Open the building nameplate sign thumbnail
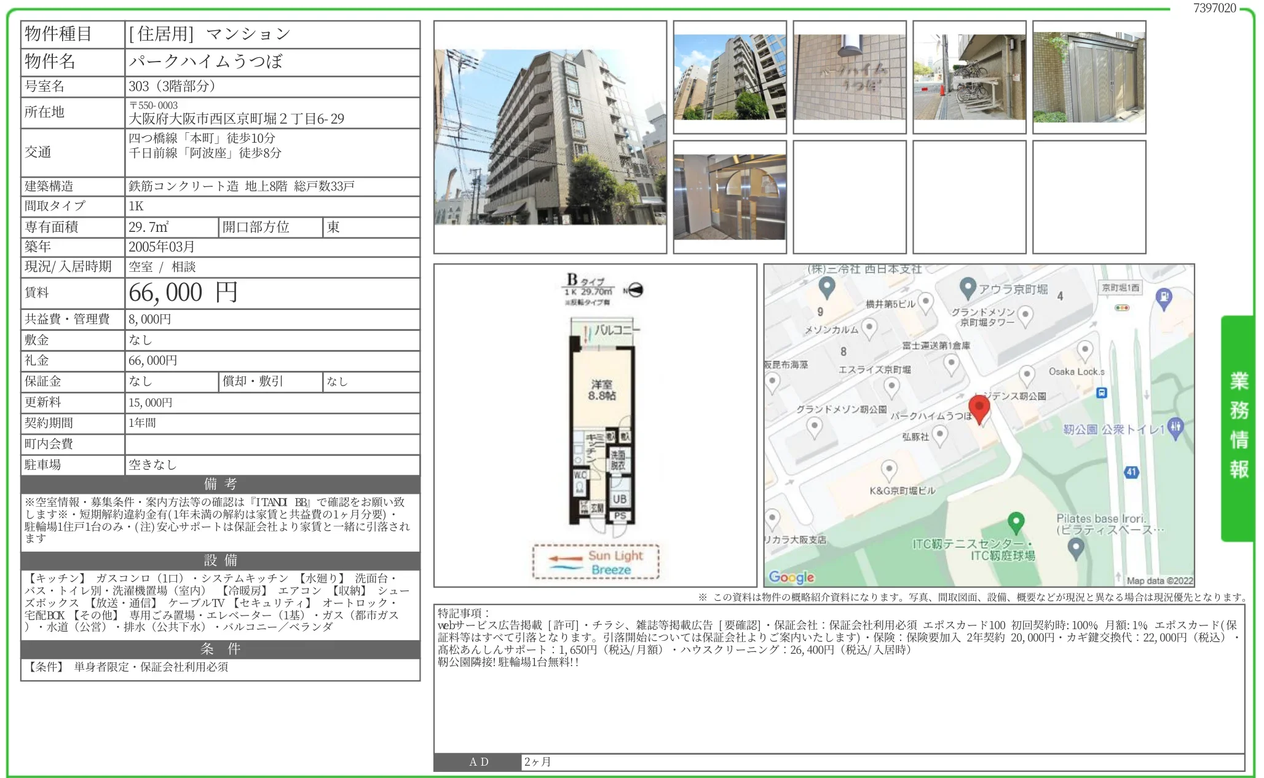This screenshot has height=778, width=1264. click(849, 77)
